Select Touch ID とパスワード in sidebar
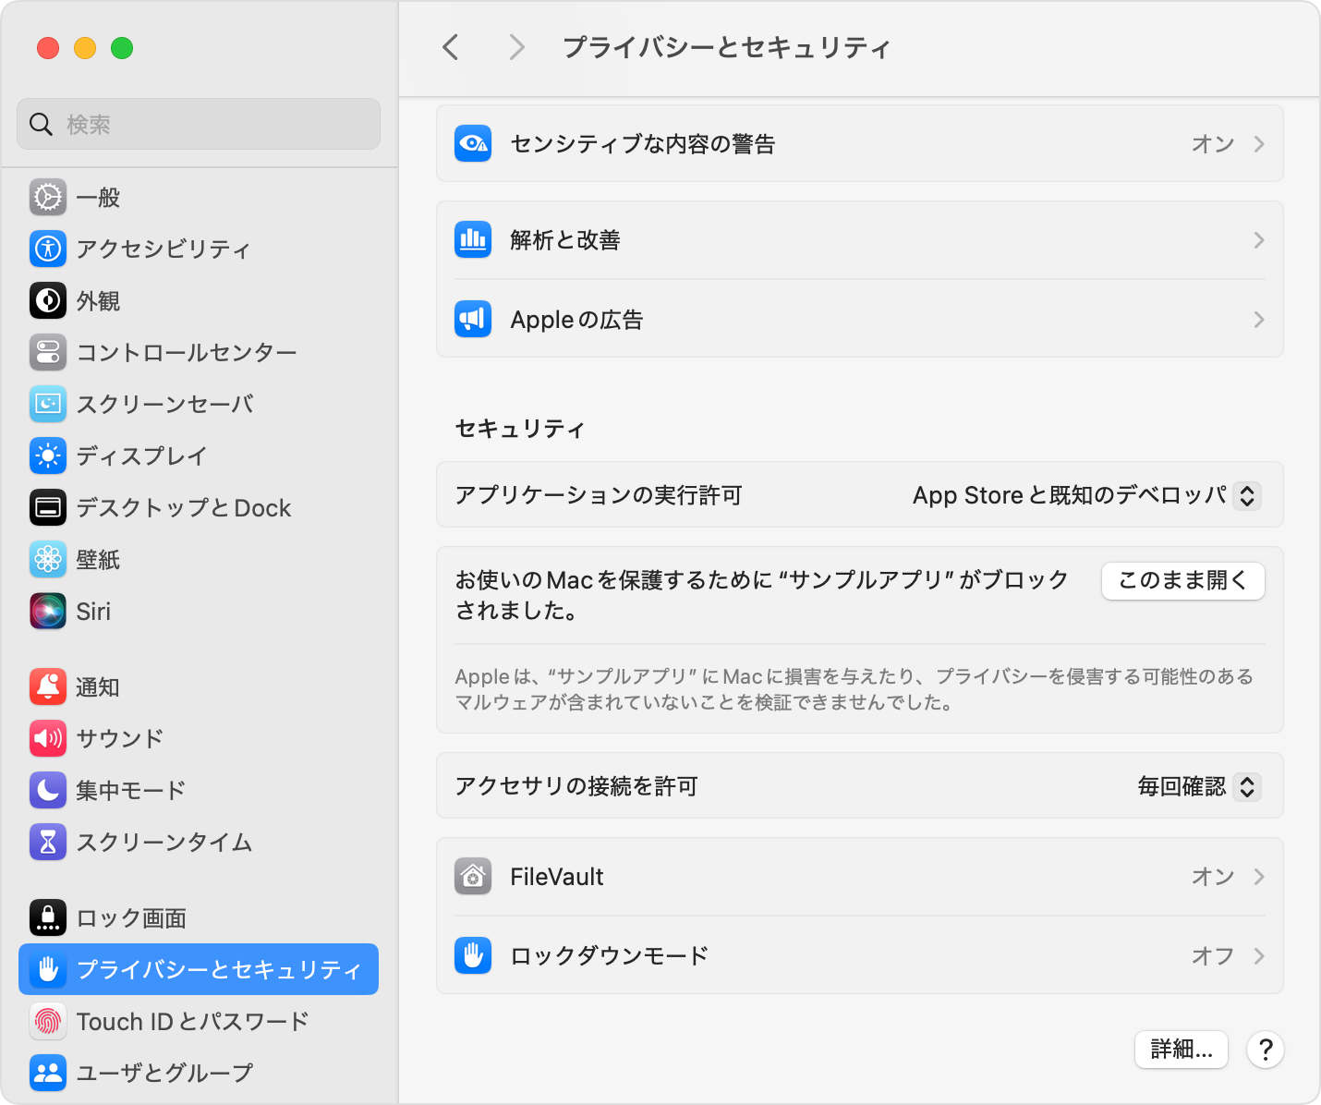The width and height of the screenshot is (1321, 1105). tap(194, 1021)
